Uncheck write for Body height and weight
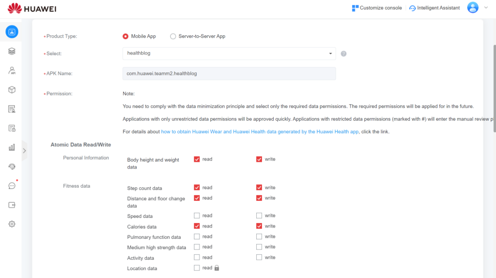This screenshot has width=496, height=278. pyautogui.click(x=259, y=159)
